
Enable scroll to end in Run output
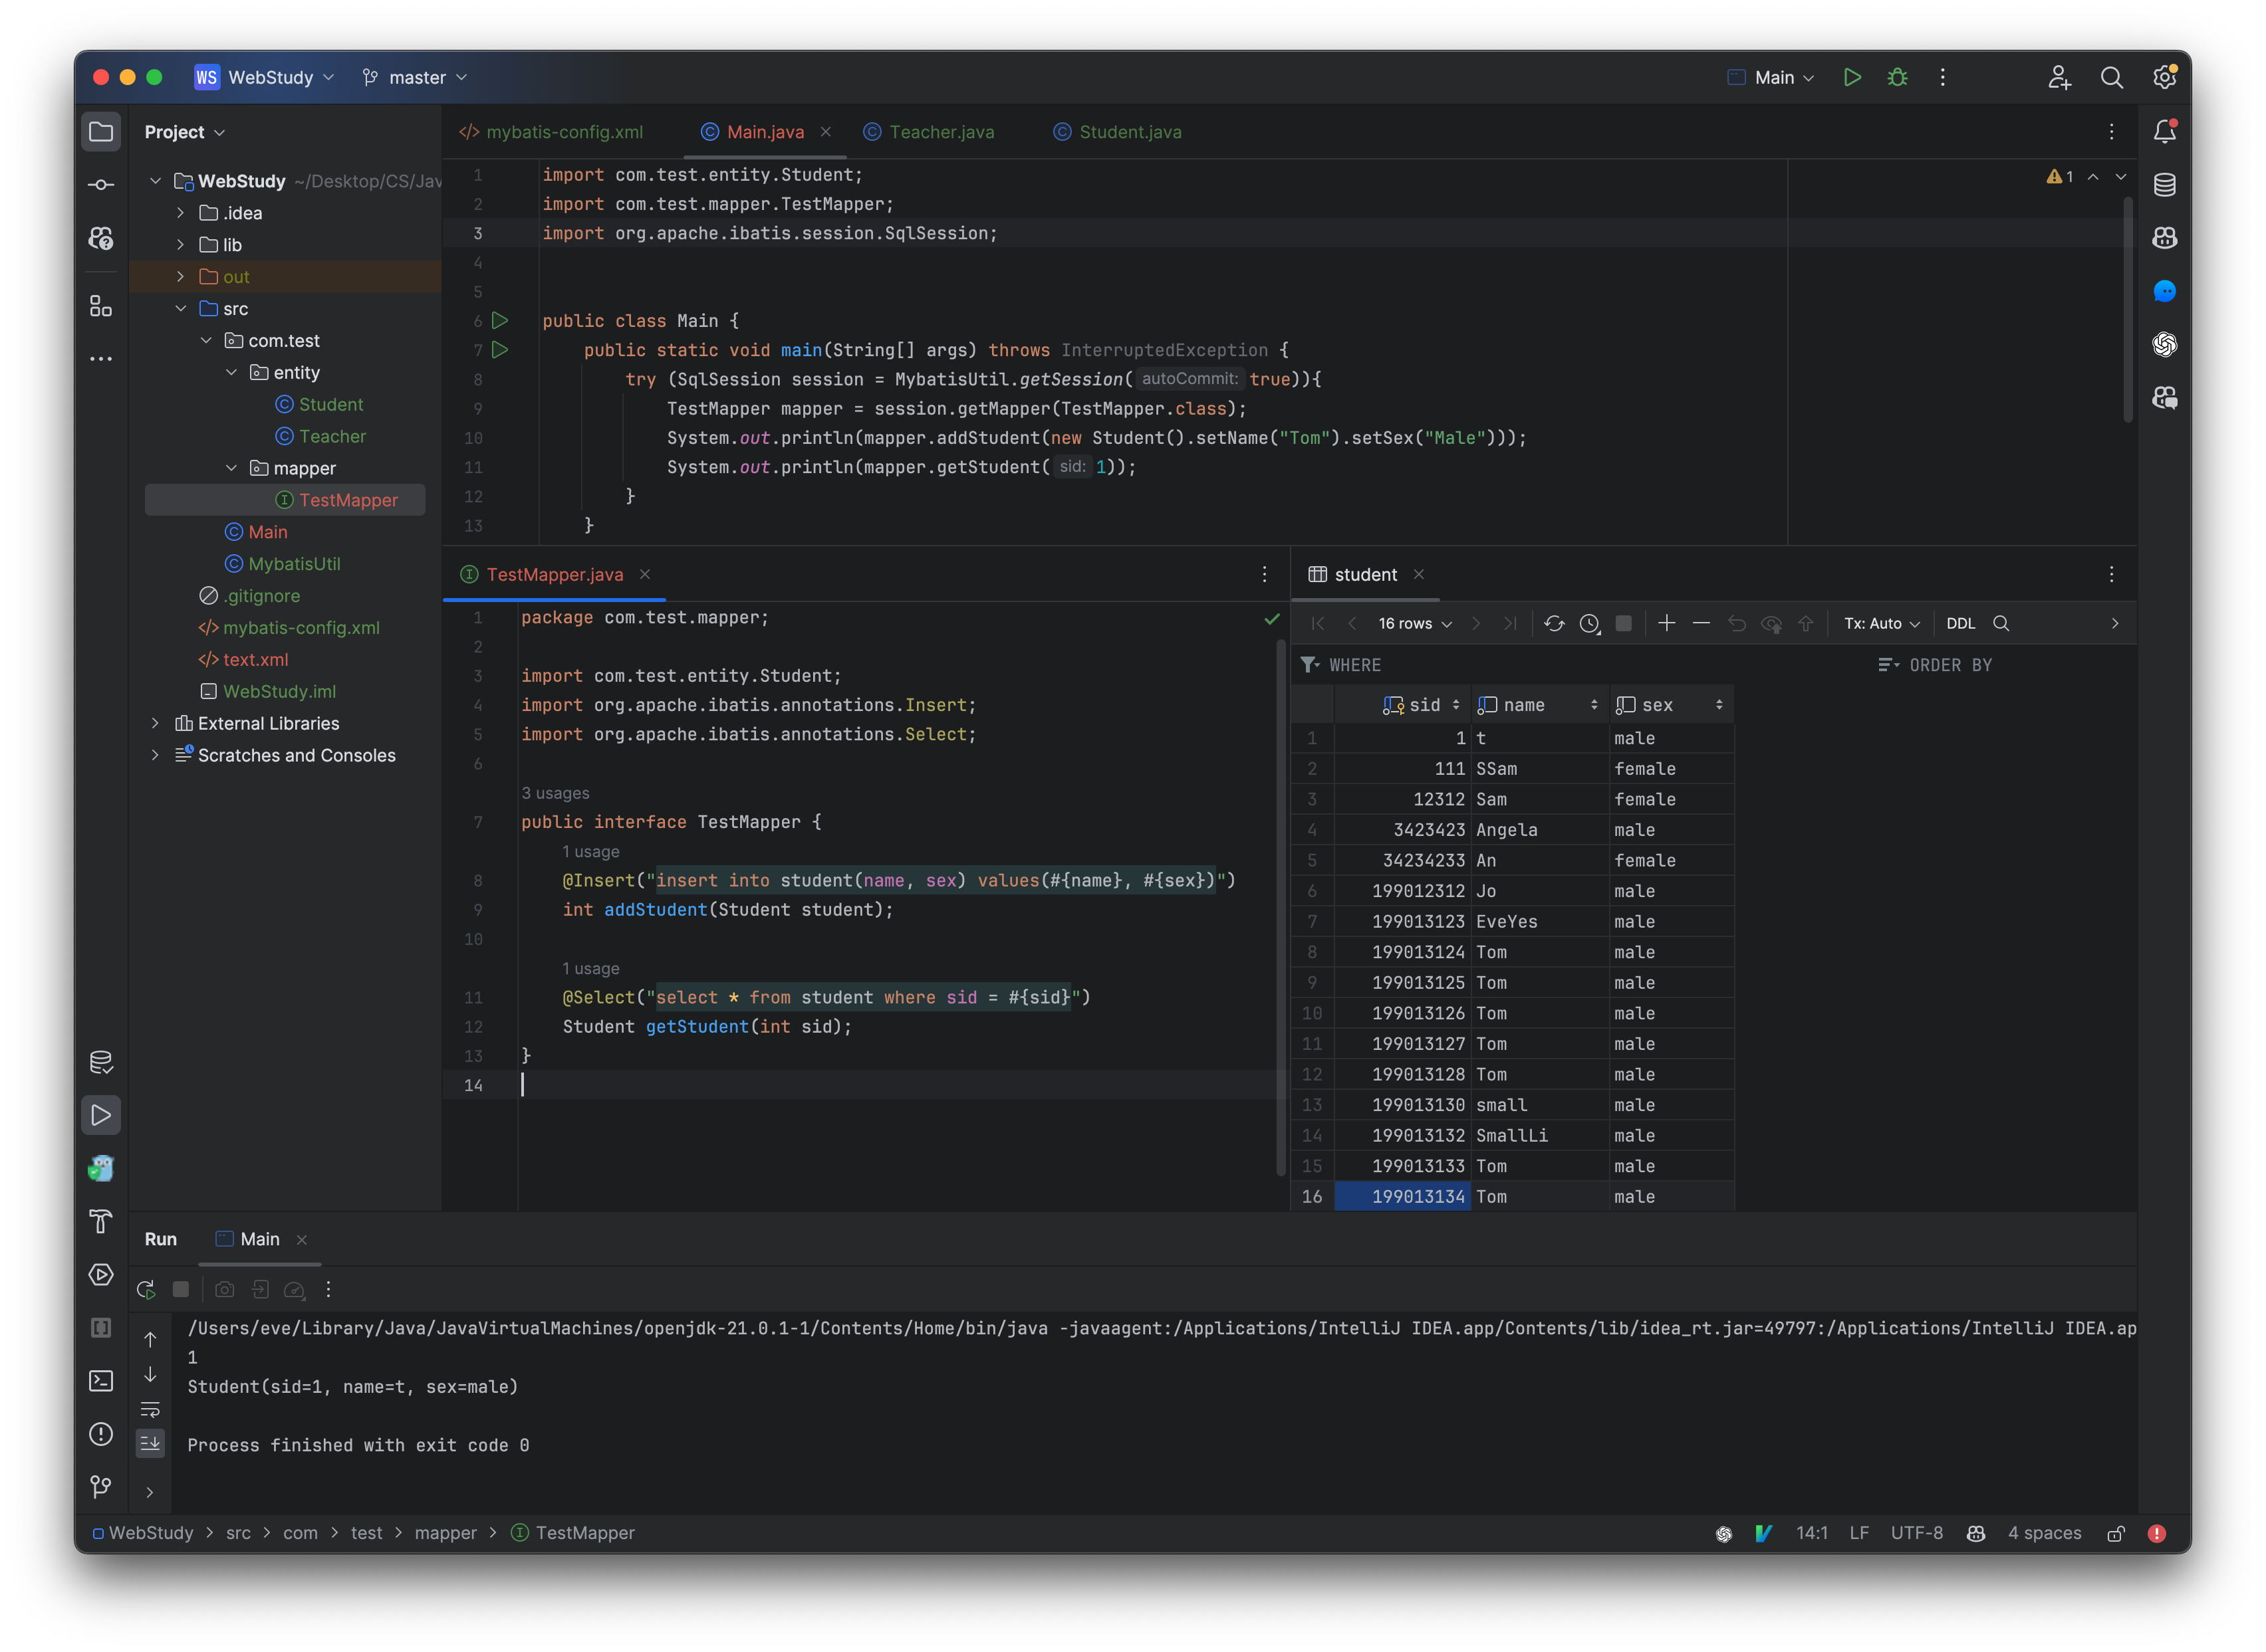click(151, 1443)
